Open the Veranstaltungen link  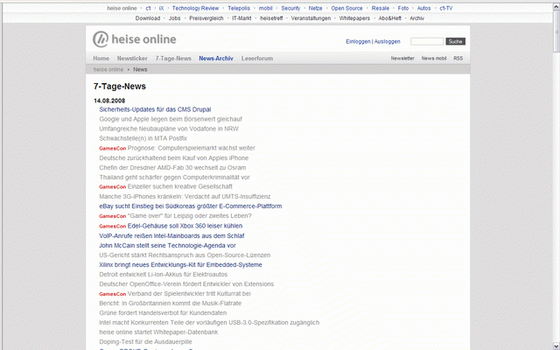[x=311, y=18]
